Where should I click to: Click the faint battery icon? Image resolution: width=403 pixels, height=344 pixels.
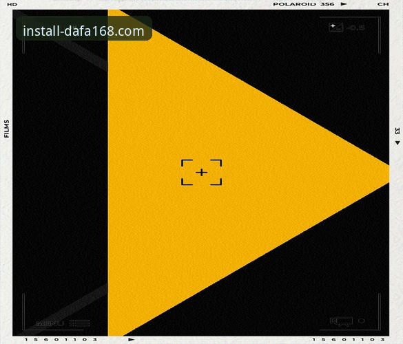[x=341, y=321]
